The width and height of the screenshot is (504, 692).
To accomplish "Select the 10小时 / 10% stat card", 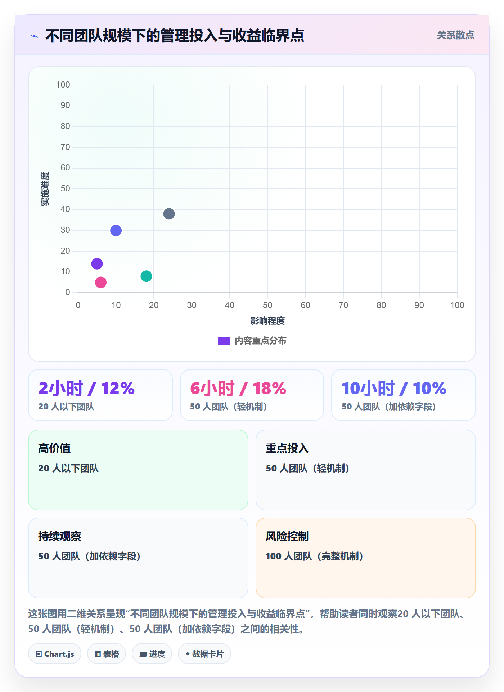I will pyautogui.click(x=404, y=395).
